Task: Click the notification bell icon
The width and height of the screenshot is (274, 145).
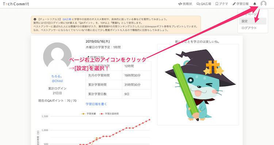Action: [x=255, y=4]
